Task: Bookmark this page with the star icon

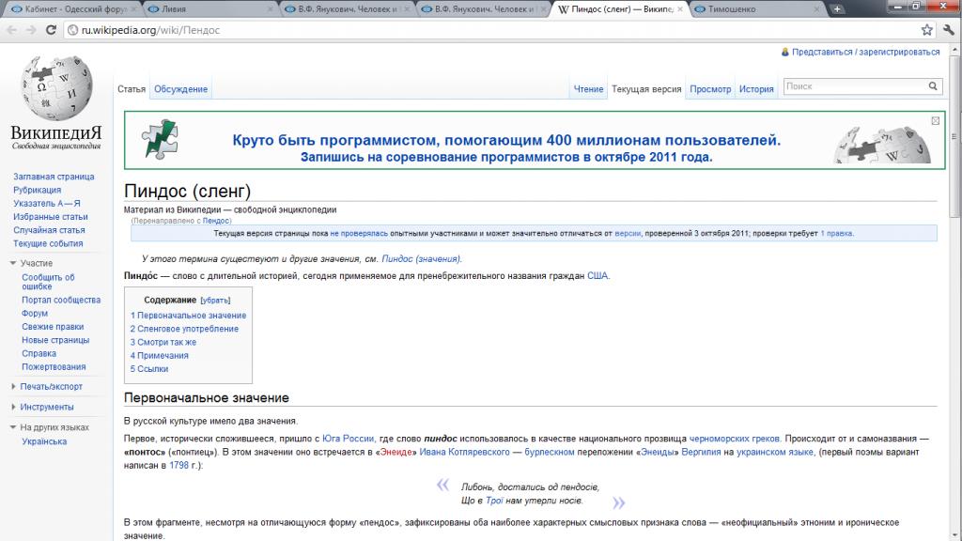Action: 926,30
